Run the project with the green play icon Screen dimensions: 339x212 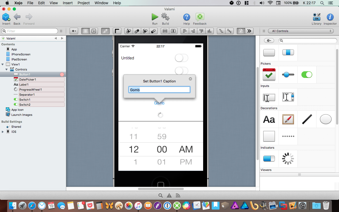pos(155,17)
